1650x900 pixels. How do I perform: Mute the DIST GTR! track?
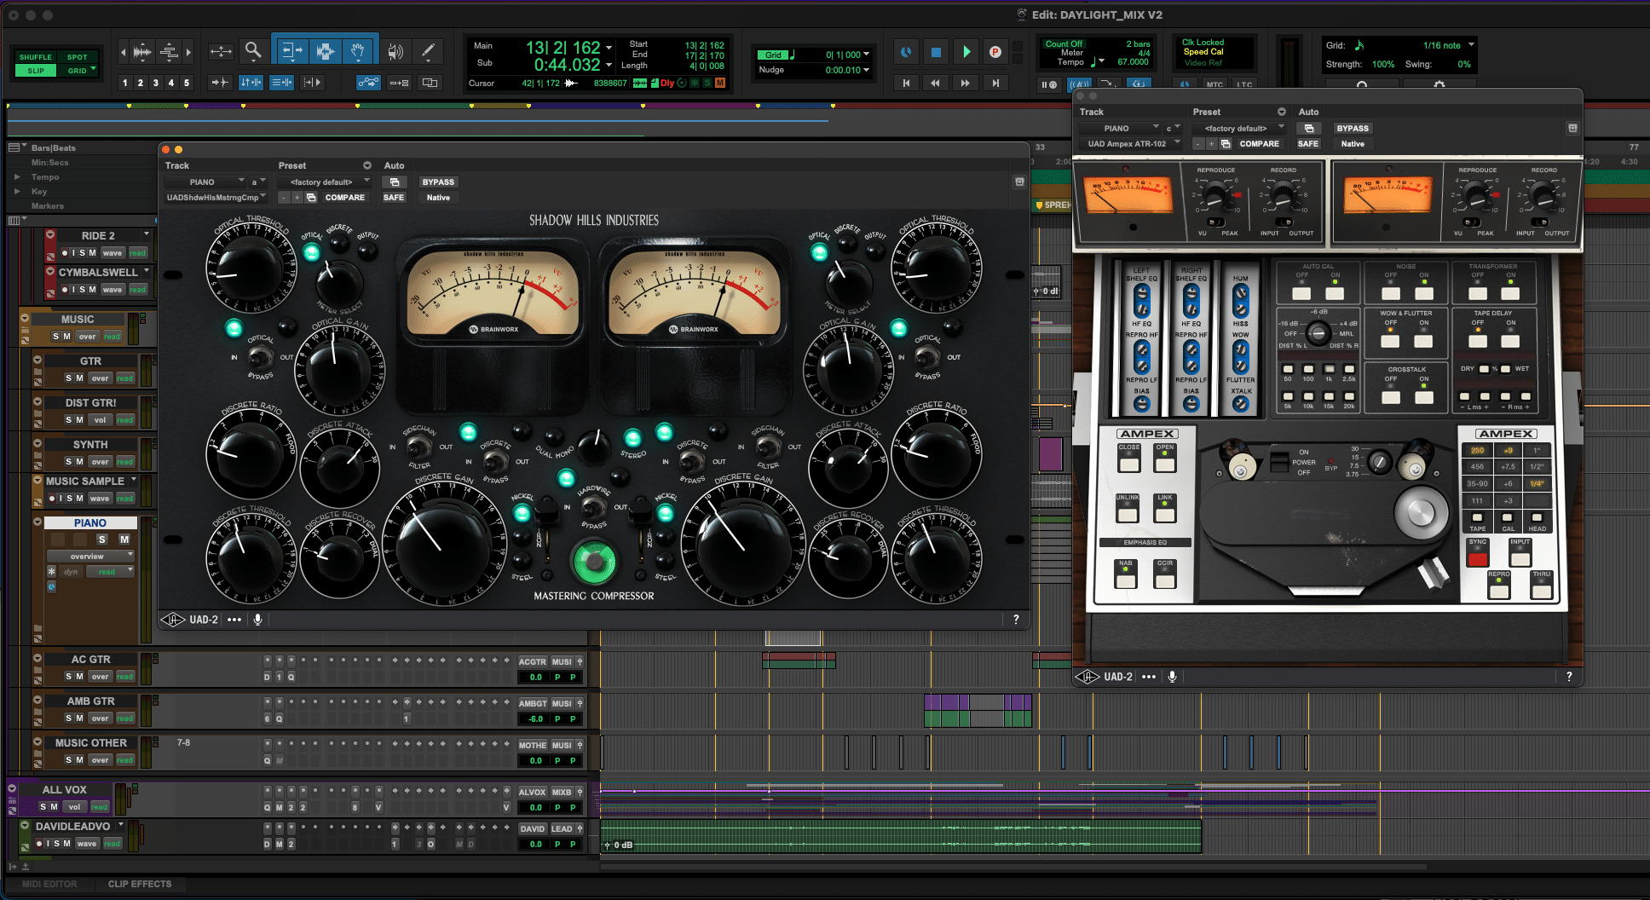tap(79, 420)
